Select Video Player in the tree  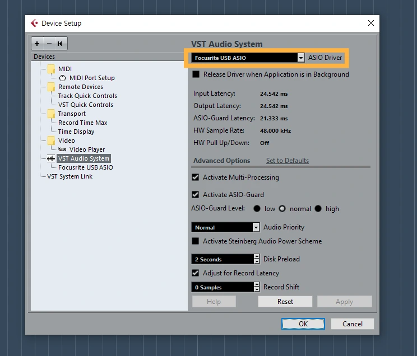point(87,149)
